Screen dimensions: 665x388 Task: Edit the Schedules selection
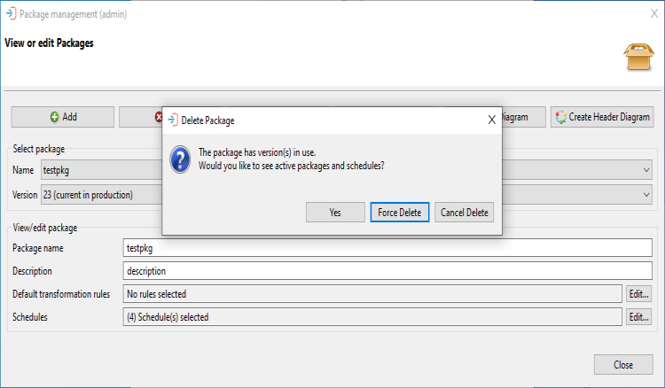pyautogui.click(x=639, y=317)
